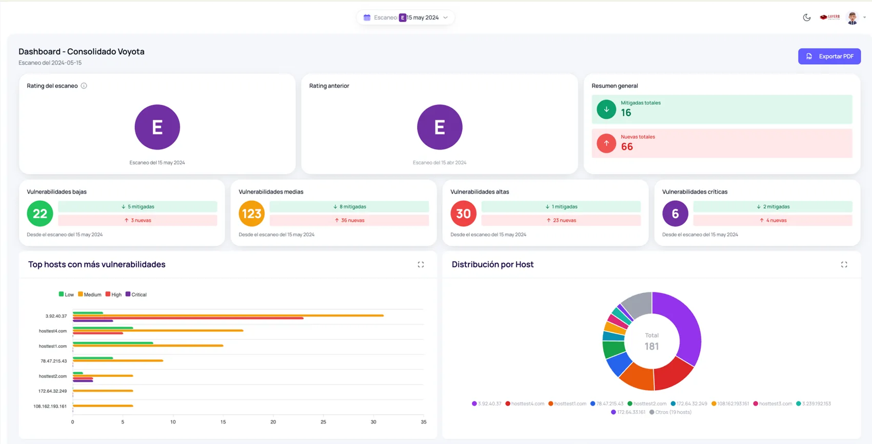Click the 'Escaneo del 15 abr 2024' caption
This screenshot has height=444, width=872.
(x=440, y=162)
